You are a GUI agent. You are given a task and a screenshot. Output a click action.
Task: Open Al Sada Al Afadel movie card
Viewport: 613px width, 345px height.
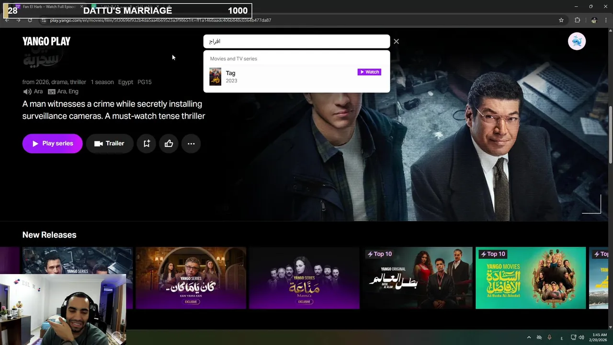[x=531, y=278]
